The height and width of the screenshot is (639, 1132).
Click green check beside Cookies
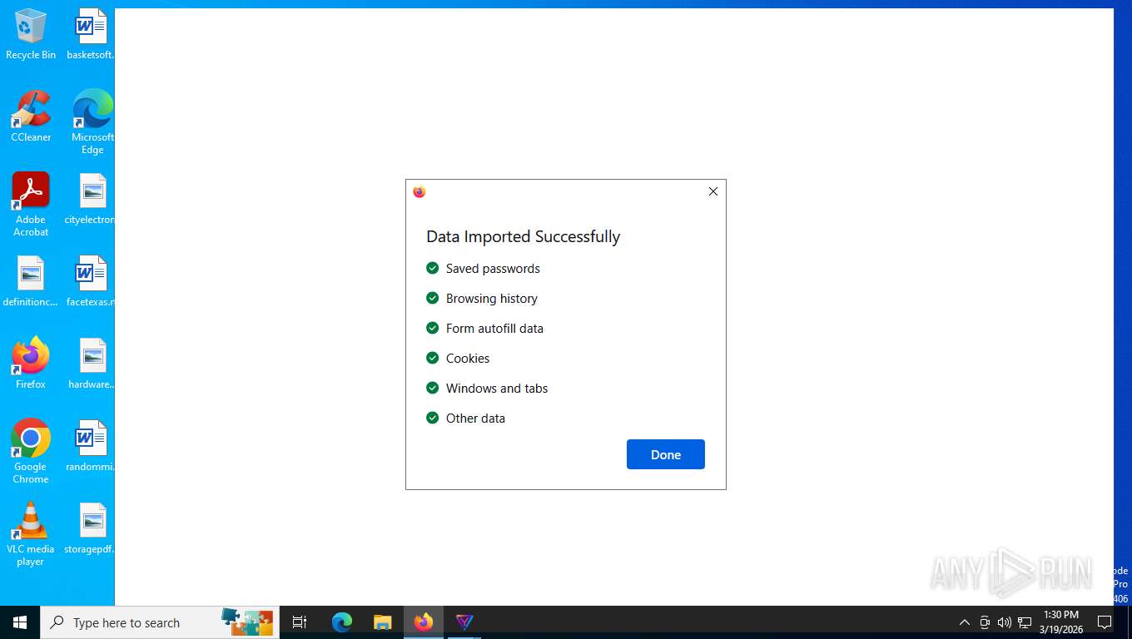pyautogui.click(x=432, y=358)
